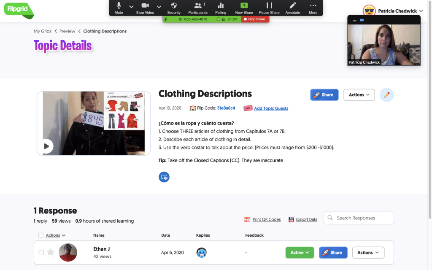
Task: Click the pencil edit topic icon
Action: click(x=386, y=95)
